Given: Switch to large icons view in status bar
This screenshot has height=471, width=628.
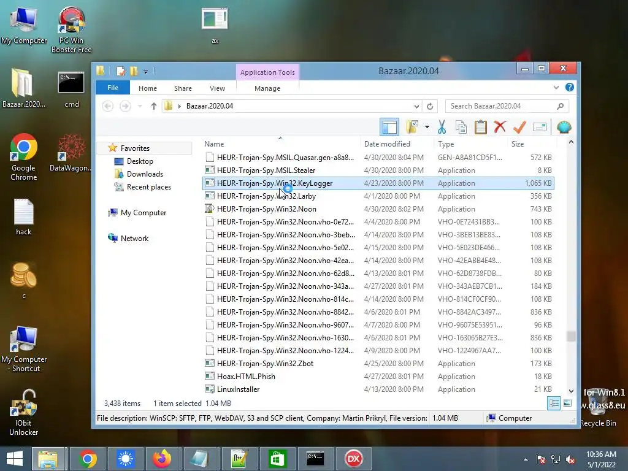Looking at the screenshot, I should coord(567,404).
